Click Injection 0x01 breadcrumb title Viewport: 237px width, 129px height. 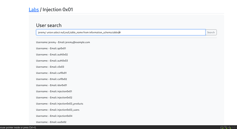pyautogui.click(x=58, y=9)
